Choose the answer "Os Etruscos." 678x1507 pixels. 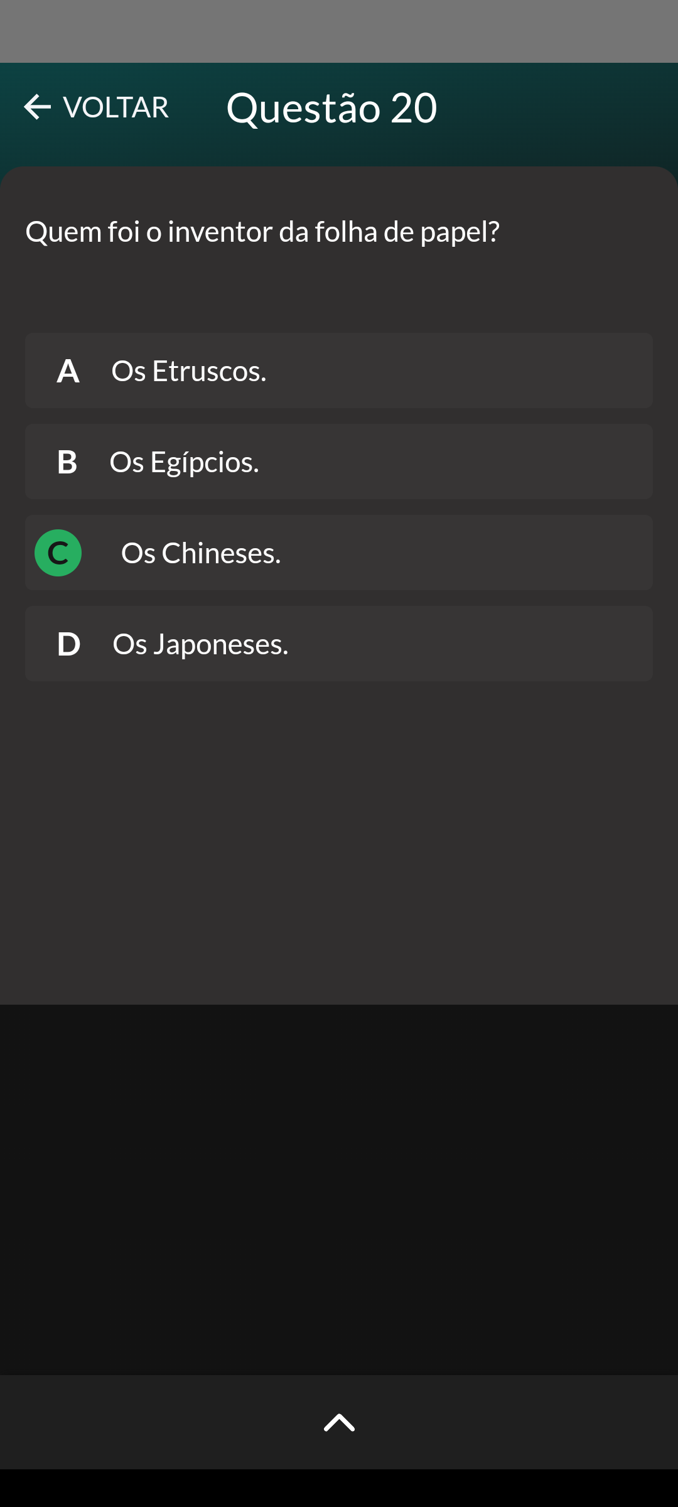(x=189, y=371)
